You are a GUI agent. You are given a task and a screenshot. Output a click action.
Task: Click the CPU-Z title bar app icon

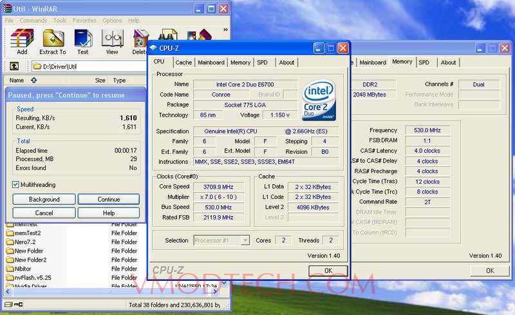pyautogui.click(x=153, y=48)
